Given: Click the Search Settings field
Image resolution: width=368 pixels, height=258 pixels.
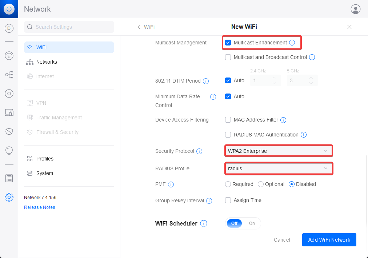Looking at the screenshot, I should (x=69, y=27).
